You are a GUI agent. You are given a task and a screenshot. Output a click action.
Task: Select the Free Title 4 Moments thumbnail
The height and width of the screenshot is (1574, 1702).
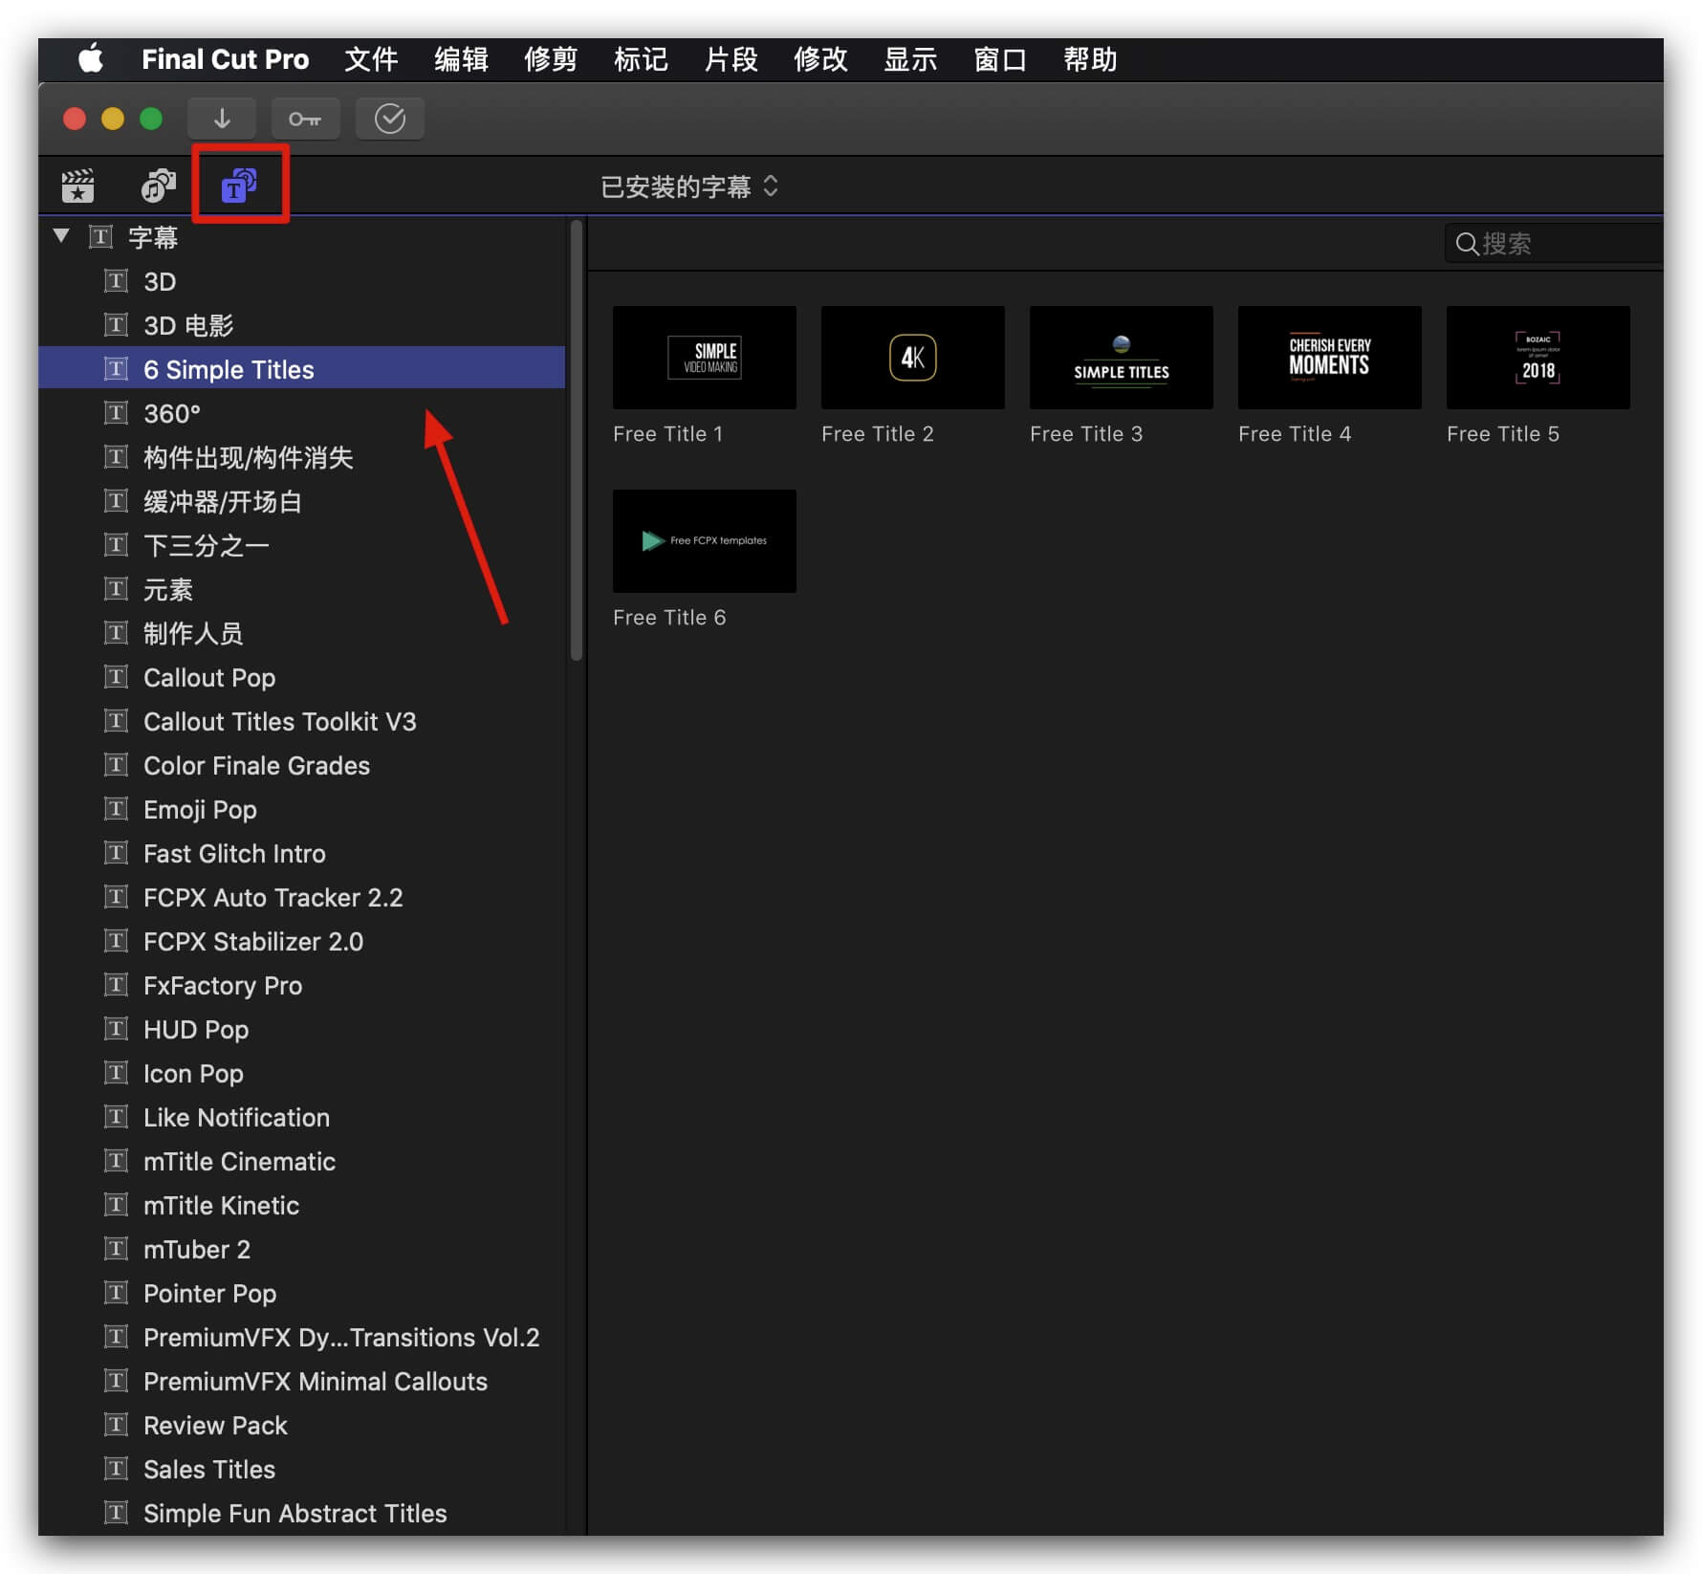(1330, 358)
